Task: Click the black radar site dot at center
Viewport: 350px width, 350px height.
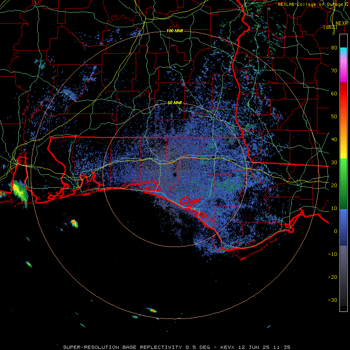Action: tap(175, 175)
